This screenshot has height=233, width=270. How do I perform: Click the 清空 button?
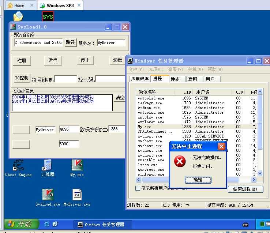pyautogui.click(x=120, y=98)
